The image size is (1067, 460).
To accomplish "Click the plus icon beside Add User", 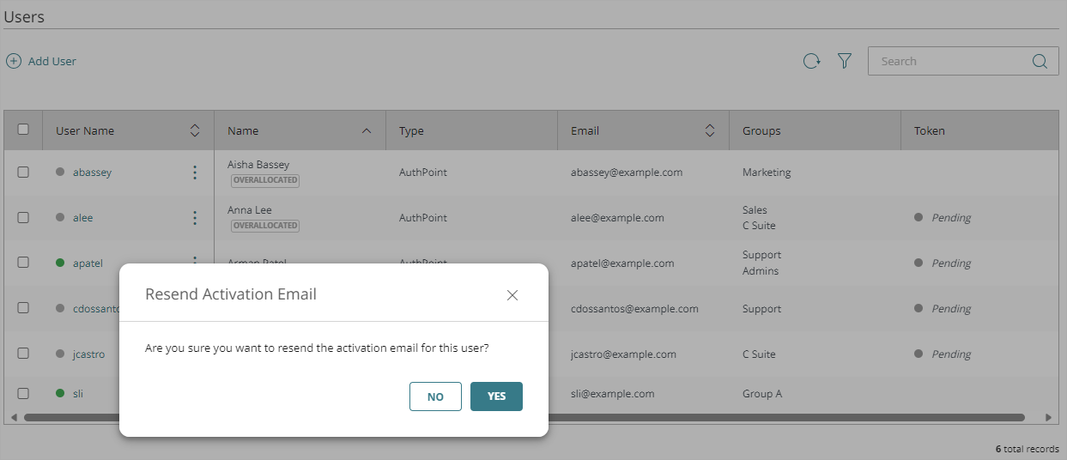I will (14, 61).
